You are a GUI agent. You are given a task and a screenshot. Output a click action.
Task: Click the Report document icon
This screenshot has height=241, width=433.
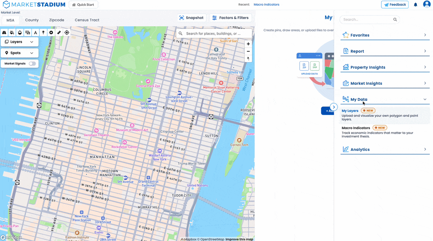346,51
